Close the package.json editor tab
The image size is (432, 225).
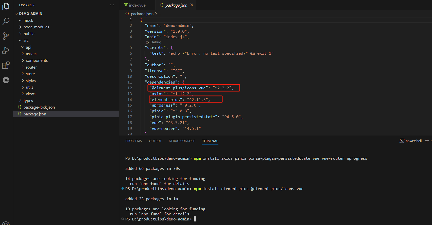[x=192, y=5]
